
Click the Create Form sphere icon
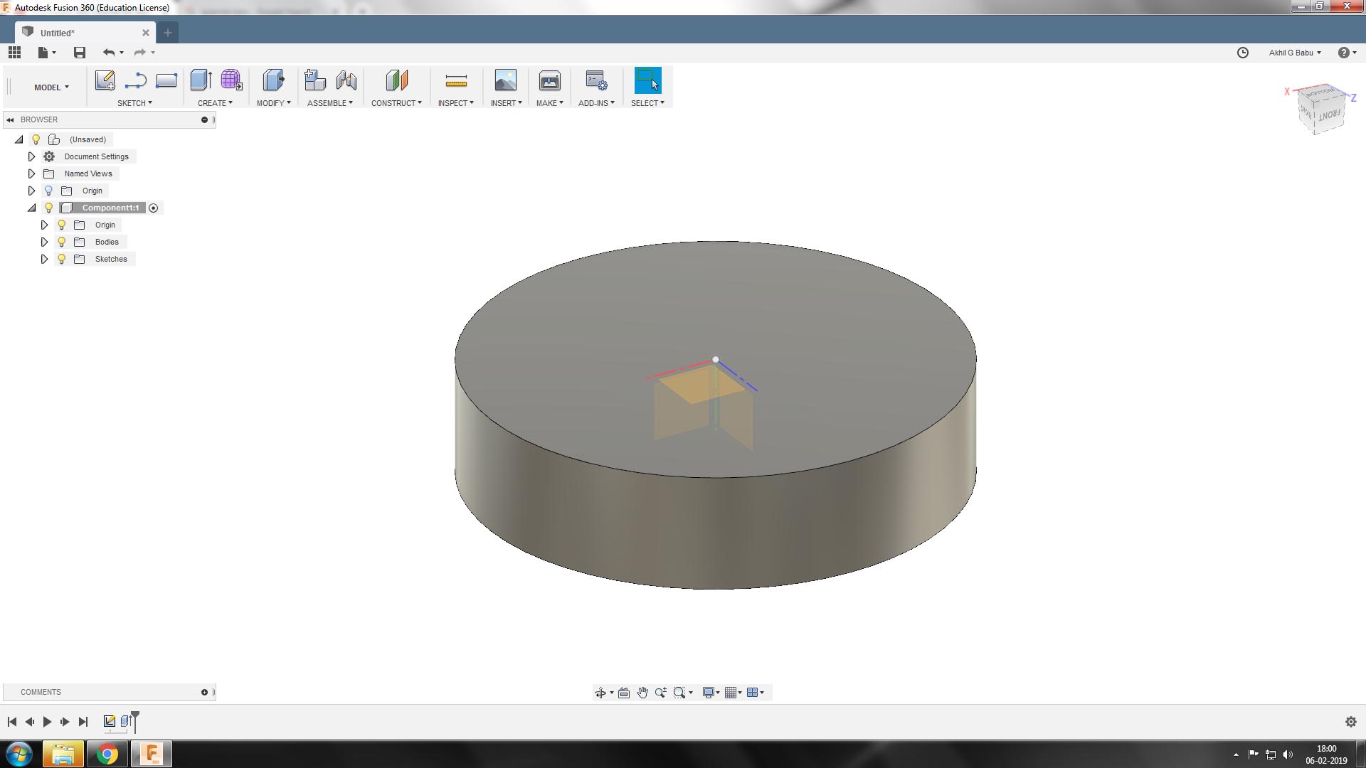231,80
